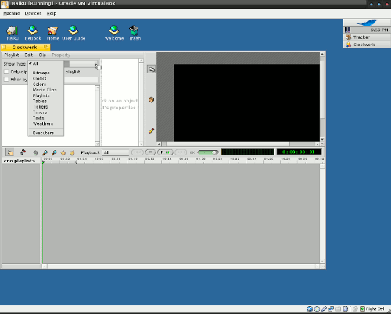Select the hand pick tool in timeline toolbar

pos(10,152)
